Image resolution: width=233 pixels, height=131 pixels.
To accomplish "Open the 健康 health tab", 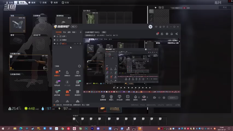I will [x=32, y=3].
